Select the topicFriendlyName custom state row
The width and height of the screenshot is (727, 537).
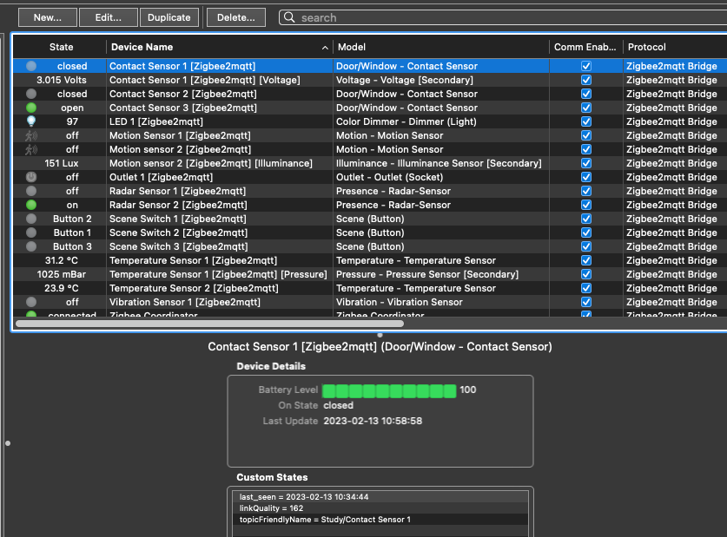[x=380, y=520]
